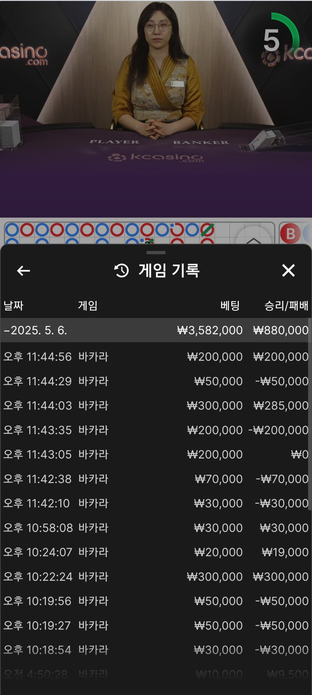Open the 오후 10:22:24 game record
The width and height of the screenshot is (312, 695).
coord(156,577)
